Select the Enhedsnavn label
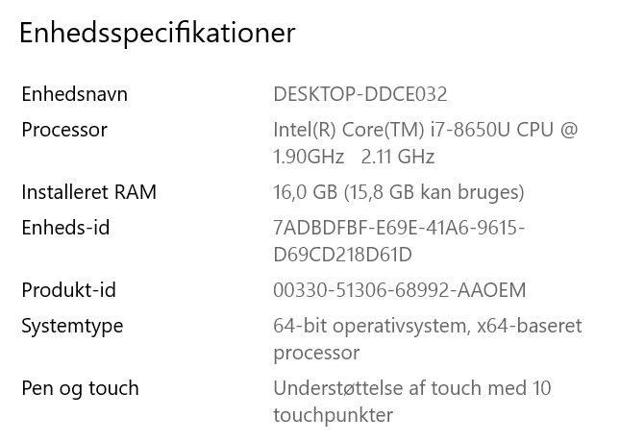Screen dimensions: 620x442 coord(74,94)
